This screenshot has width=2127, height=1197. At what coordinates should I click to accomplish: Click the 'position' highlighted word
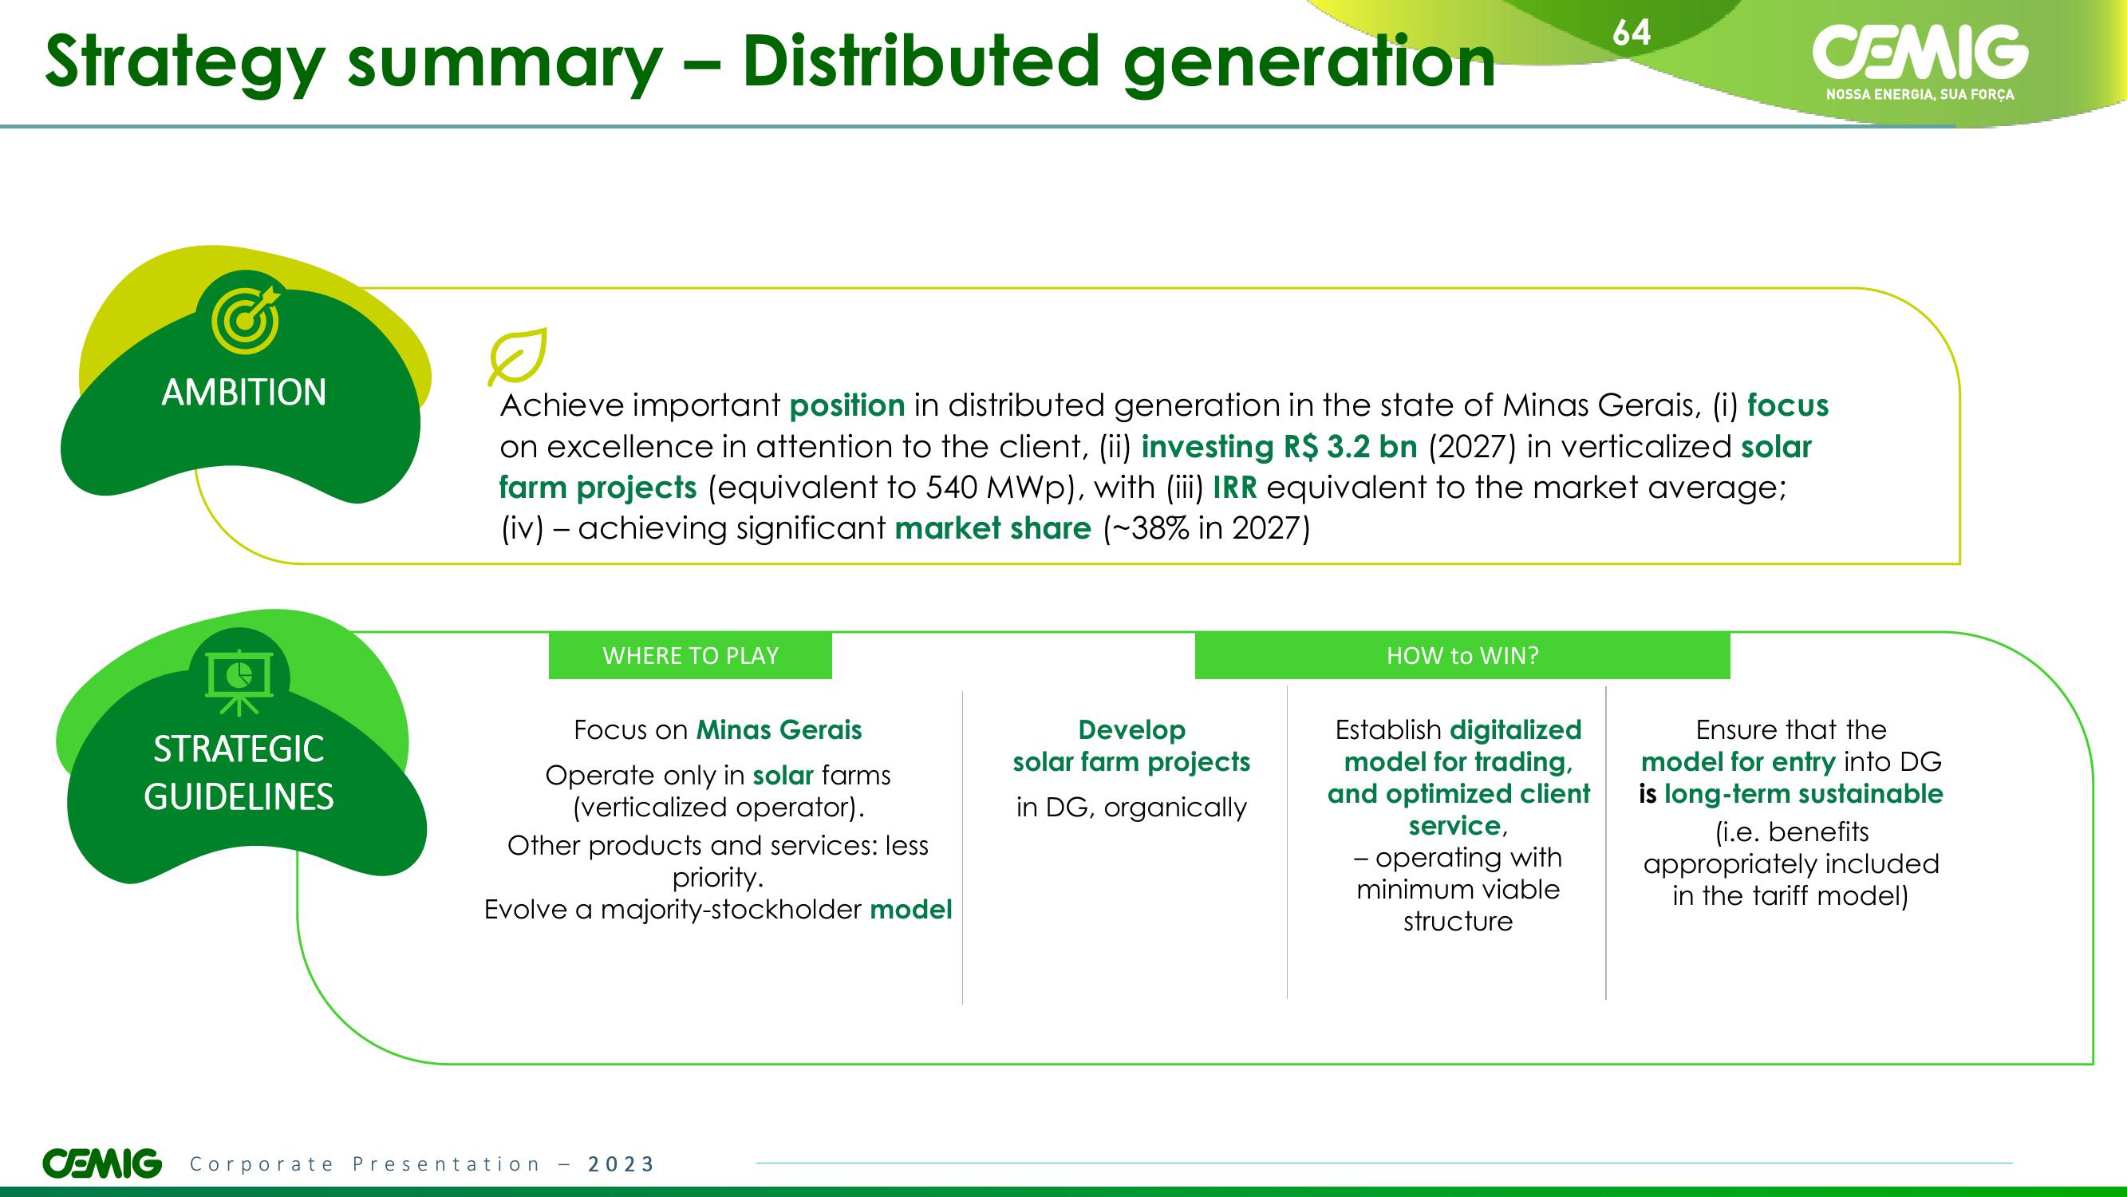click(x=847, y=405)
